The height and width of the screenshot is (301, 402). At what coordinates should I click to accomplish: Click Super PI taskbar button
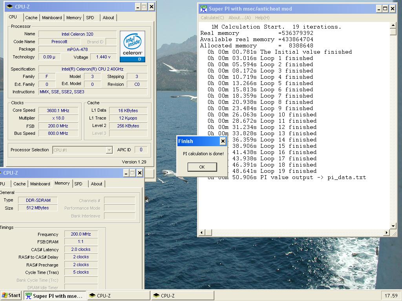[x=54, y=296]
